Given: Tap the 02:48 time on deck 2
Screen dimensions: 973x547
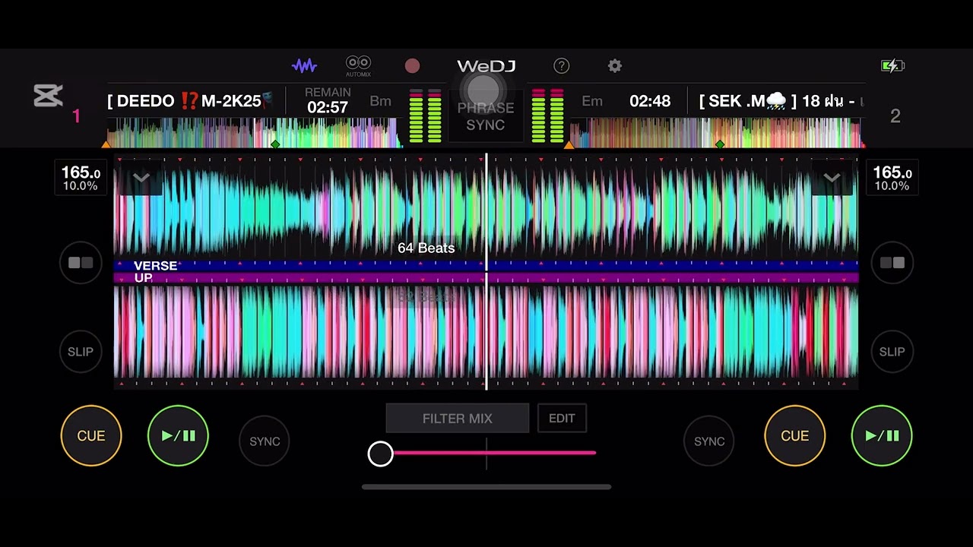Looking at the screenshot, I should click(650, 101).
